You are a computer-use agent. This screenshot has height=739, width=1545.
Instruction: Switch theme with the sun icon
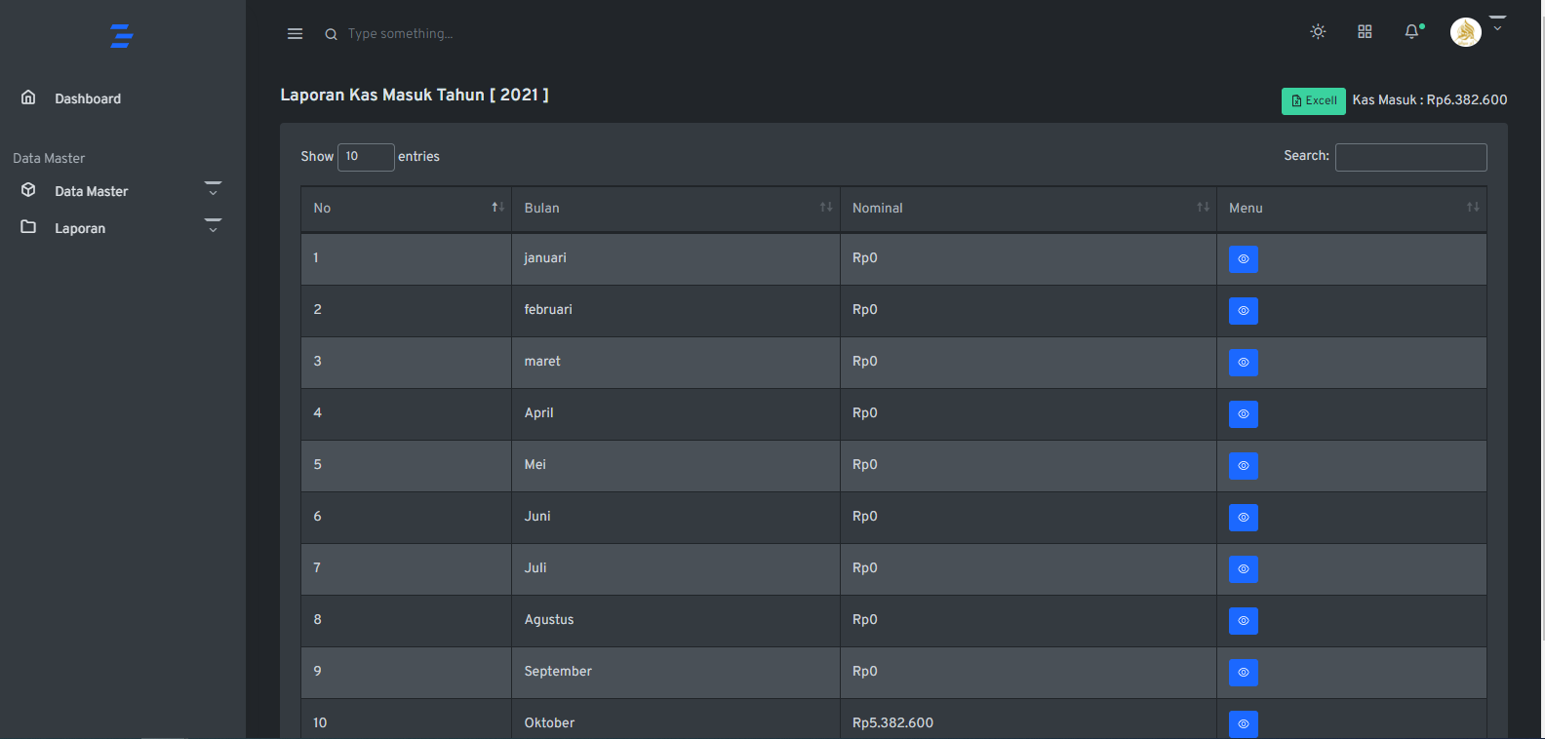click(x=1318, y=32)
